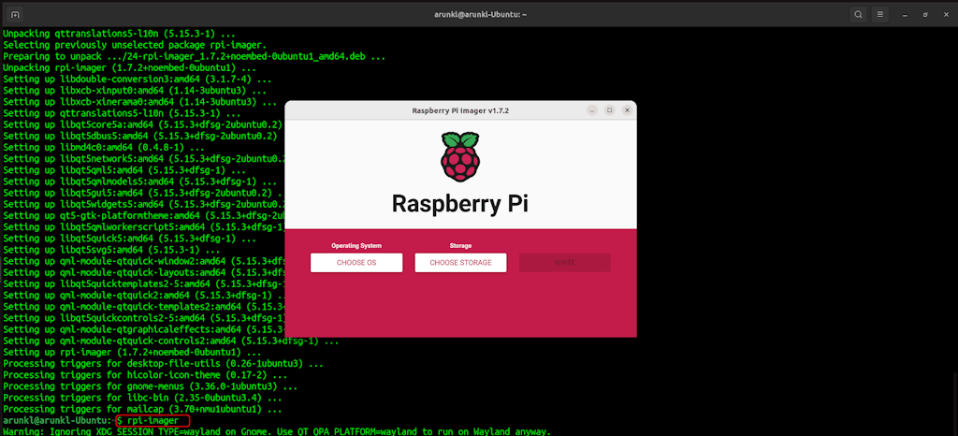Minimize the Raspberry Pi Imager window
Viewport: 958px width, 436px height.
592,110
